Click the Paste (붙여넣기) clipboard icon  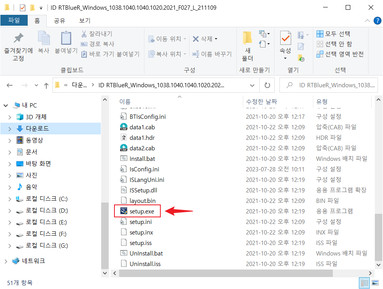click(66, 42)
